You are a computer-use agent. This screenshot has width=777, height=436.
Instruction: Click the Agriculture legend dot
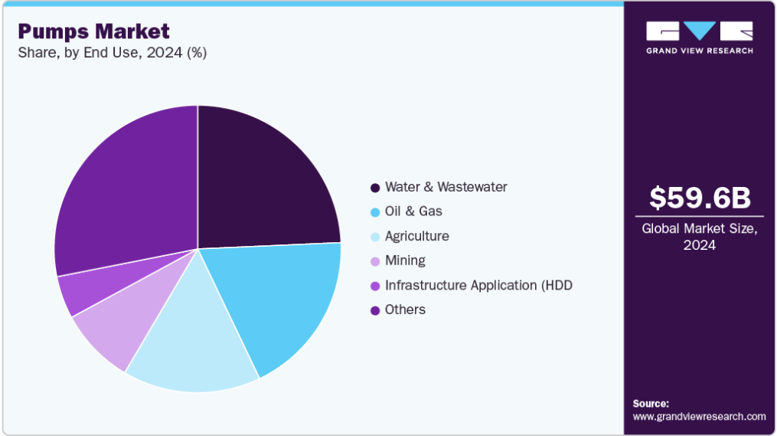point(375,237)
